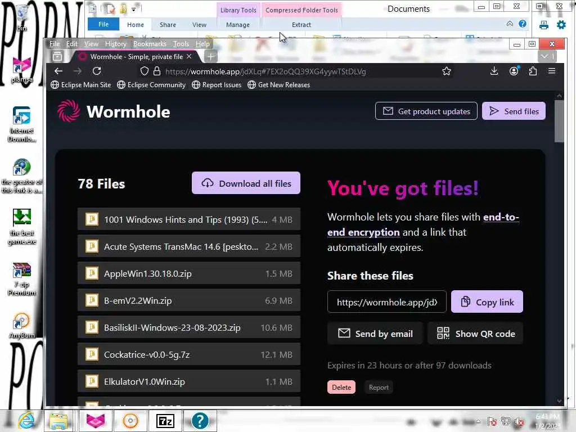Open the browser account profile icon
This screenshot has width=576, height=432.
(514, 71)
